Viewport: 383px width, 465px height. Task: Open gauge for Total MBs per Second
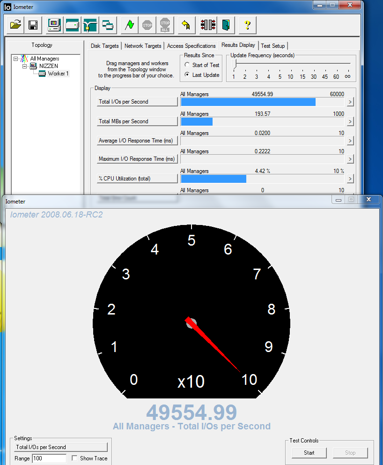[x=350, y=121]
